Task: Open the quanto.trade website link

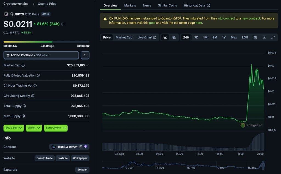Action: (45, 158)
